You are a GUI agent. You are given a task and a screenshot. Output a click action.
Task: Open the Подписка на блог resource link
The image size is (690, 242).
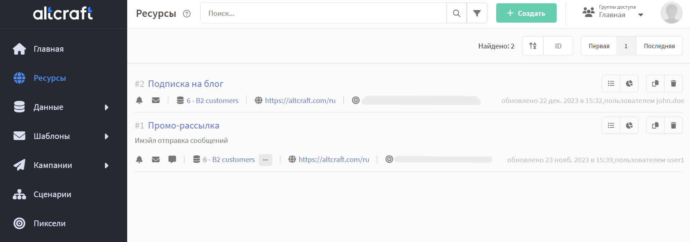tap(186, 84)
